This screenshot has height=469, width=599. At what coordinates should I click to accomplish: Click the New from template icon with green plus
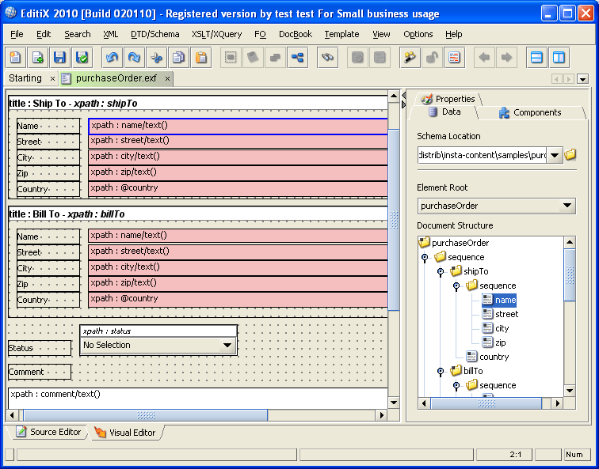(37, 58)
